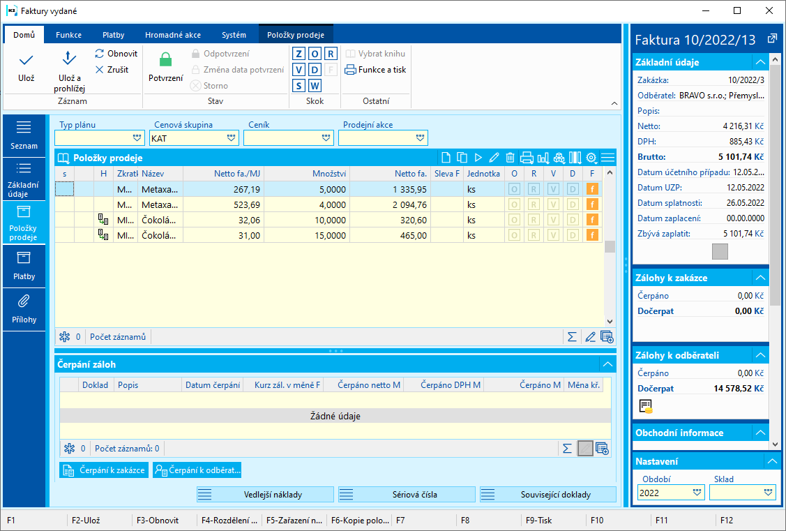Click the green Potvrzení lock icon
786x531 pixels.
click(165, 61)
